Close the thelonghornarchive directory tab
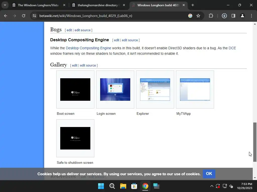The width and height of the screenshot is (257, 192). pyautogui.click(x=124, y=5)
